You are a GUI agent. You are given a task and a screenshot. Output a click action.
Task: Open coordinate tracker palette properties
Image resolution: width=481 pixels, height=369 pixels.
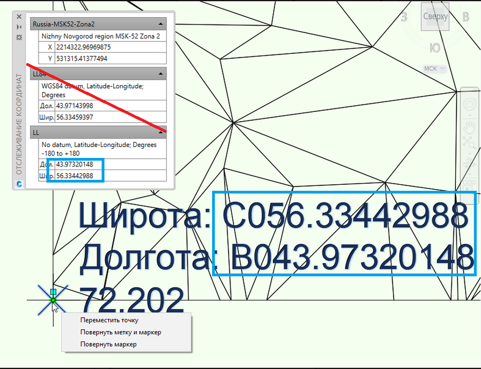click(19, 38)
